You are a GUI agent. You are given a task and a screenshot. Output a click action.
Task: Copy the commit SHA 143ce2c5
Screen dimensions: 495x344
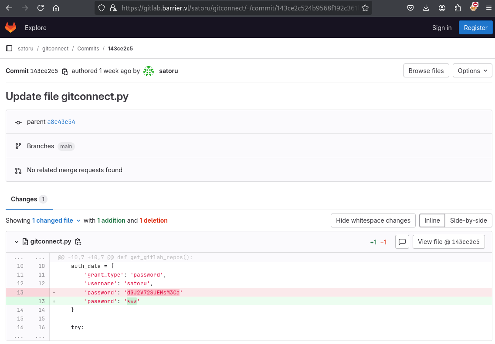coord(65,71)
